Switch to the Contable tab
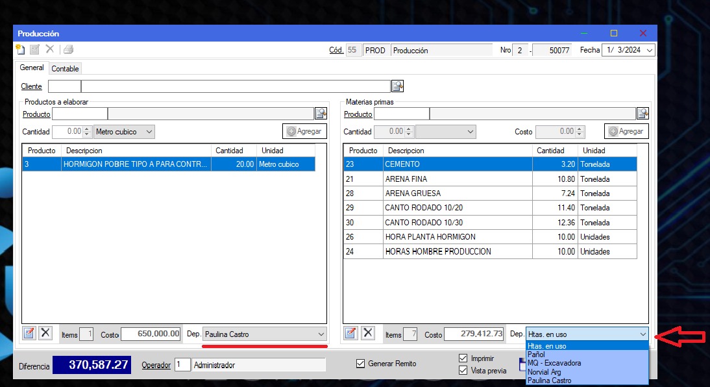This screenshot has width=710, height=387. click(65, 68)
